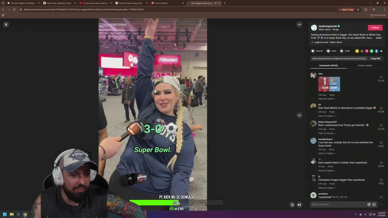
Task: Open File Explorer from the taskbar
Action: coord(12,214)
